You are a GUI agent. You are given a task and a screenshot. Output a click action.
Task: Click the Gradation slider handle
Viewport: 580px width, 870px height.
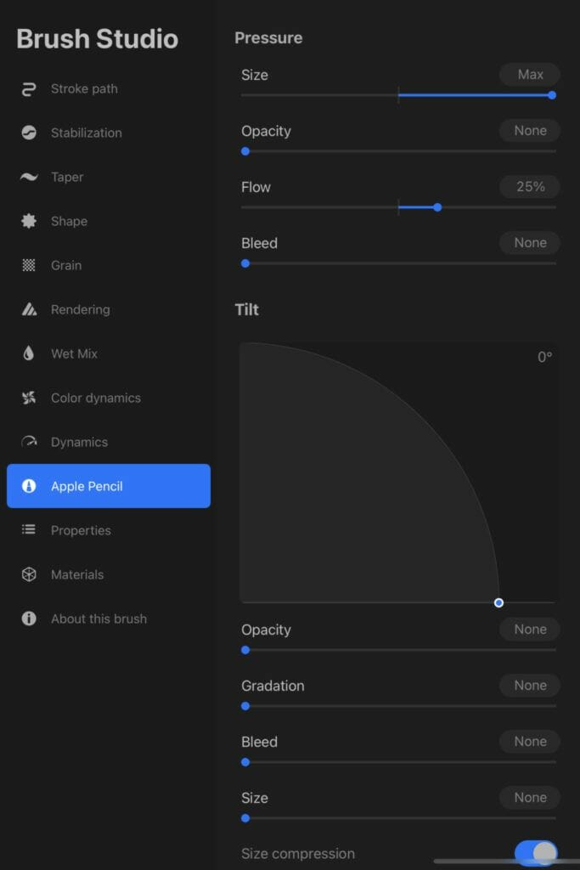pyautogui.click(x=245, y=706)
